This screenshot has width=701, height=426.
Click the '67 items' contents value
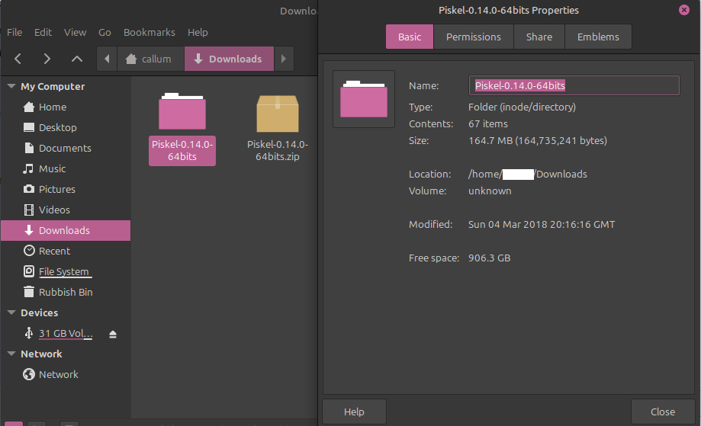pyautogui.click(x=488, y=123)
